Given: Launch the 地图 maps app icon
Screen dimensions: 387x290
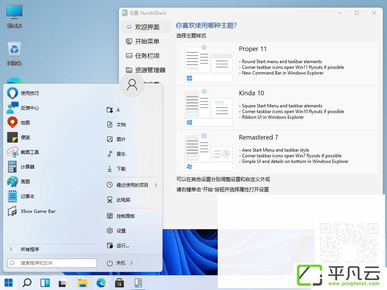Looking at the screenshot, I should (x=12, y=123).
